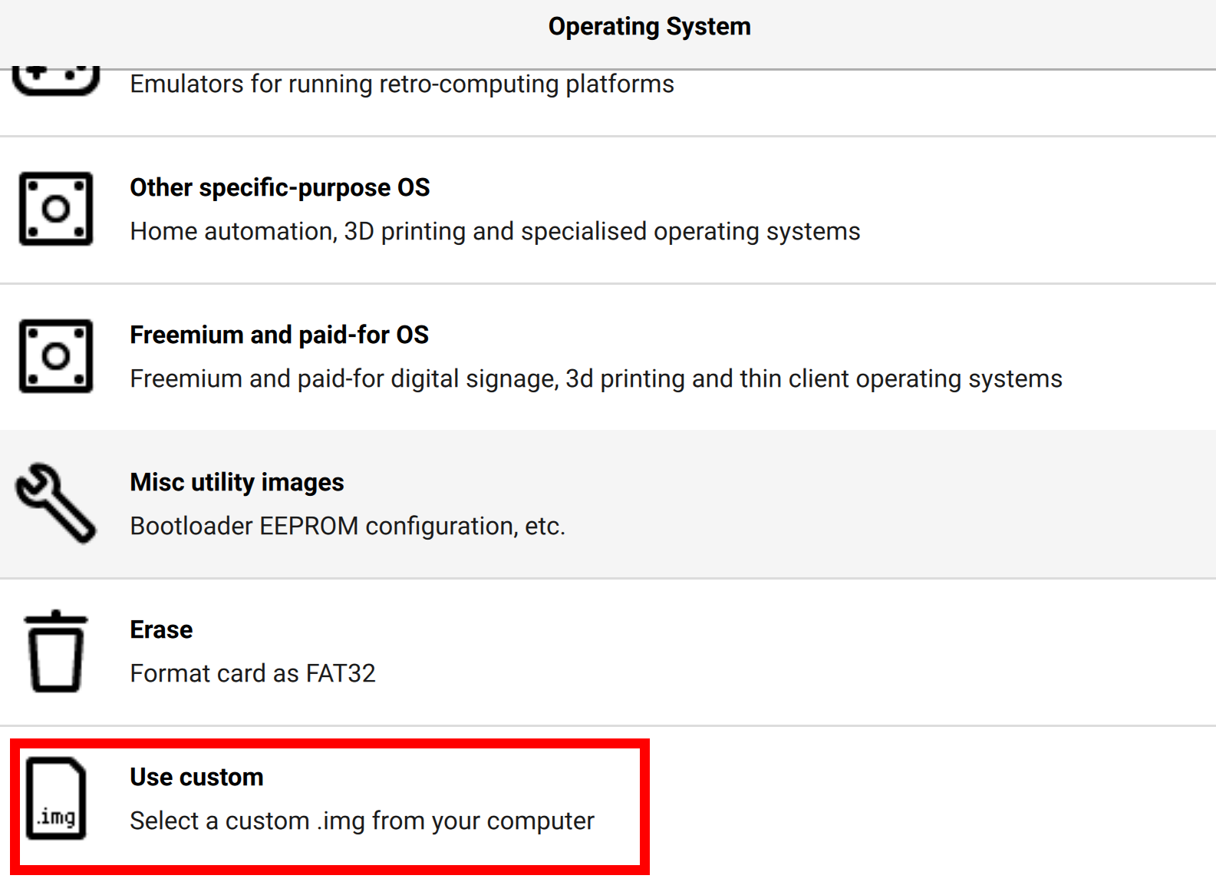Click the game controller emulators icon
Viewport: 1216px width, 882px height.
pos(56,80)
